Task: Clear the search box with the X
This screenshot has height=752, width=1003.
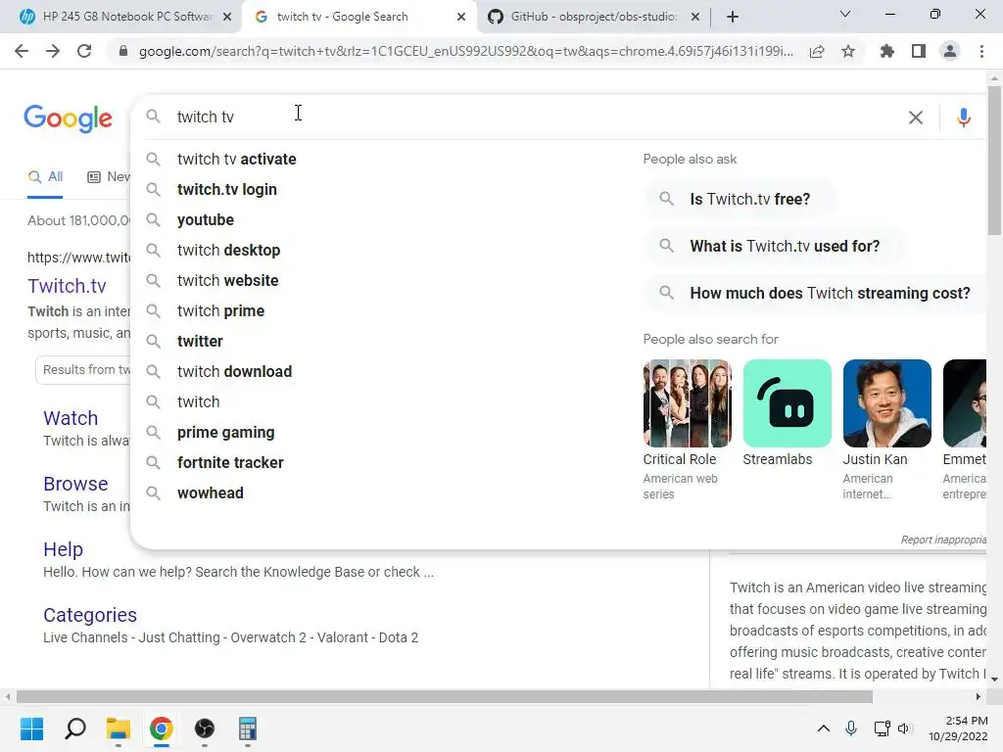Action: click(x=916, y=117)
